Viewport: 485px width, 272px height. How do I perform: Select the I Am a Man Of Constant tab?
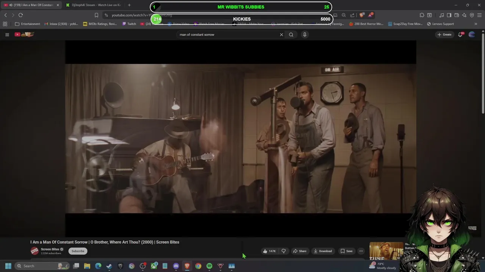pos(30,5)
